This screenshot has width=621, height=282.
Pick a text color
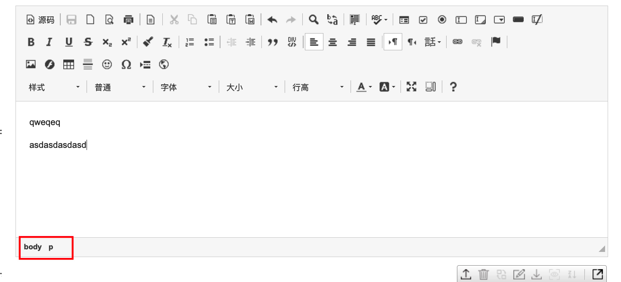click(x=364, y=87)
